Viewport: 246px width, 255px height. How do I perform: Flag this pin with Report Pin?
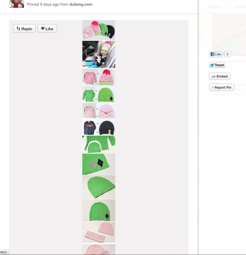click(x=221, y=87)
